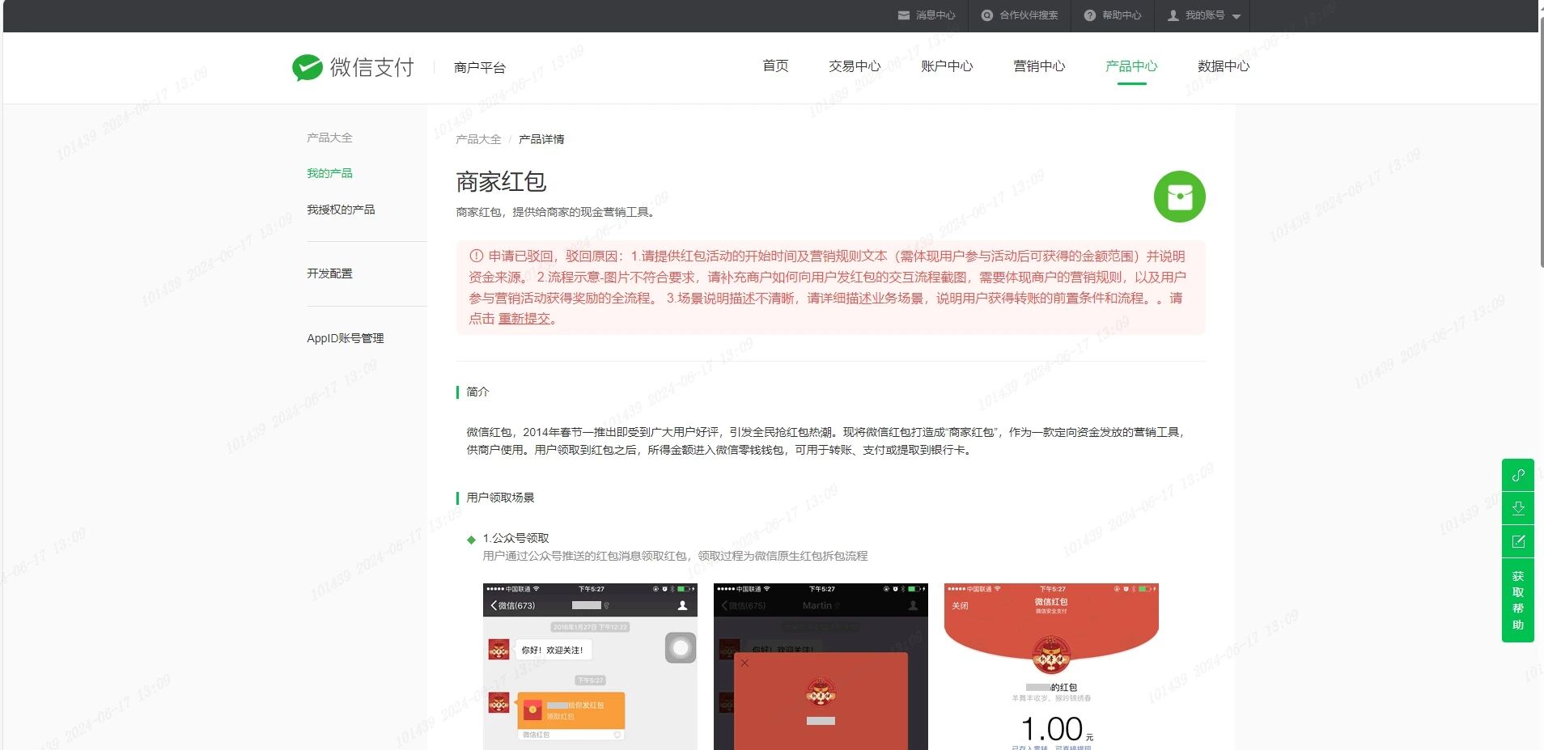Open the 帮助中心 help center

tap(1113, 15)
